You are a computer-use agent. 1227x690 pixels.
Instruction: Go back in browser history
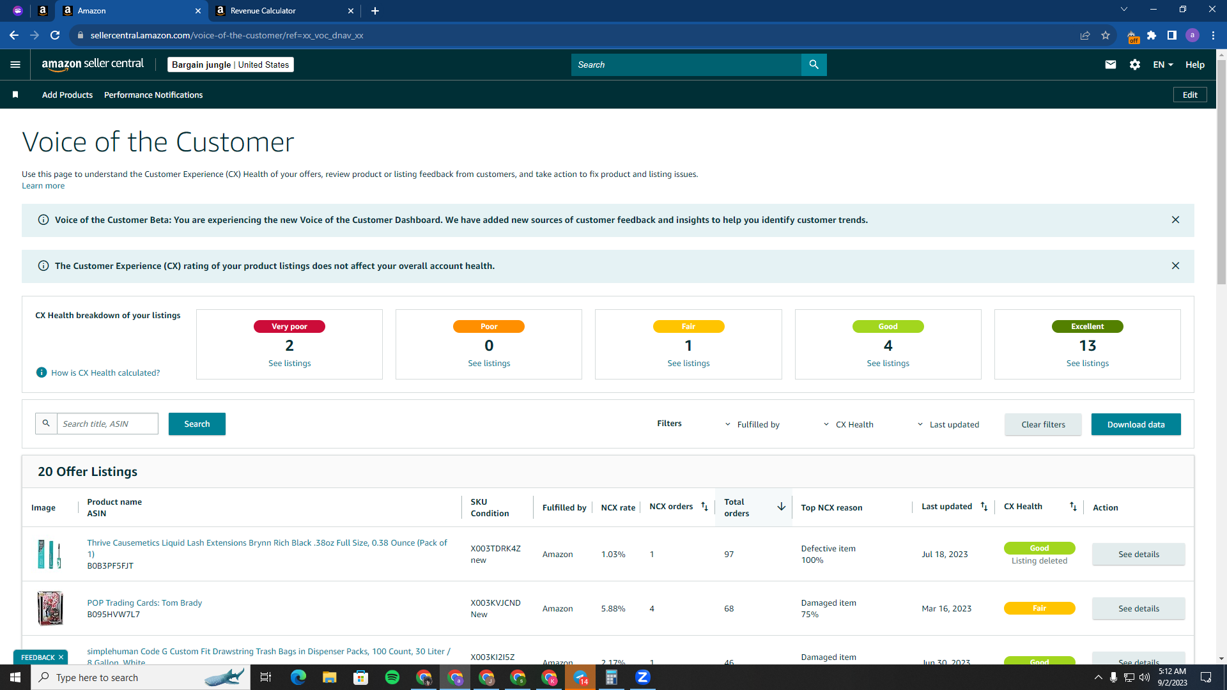(14, 35)
